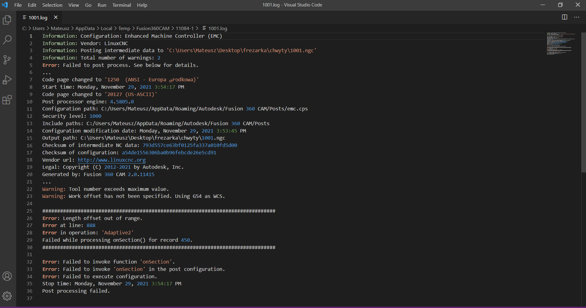Click the Mateusz breadcrumb segment
The width and height of the screenshot is (586, 308).
pos(60,28)
